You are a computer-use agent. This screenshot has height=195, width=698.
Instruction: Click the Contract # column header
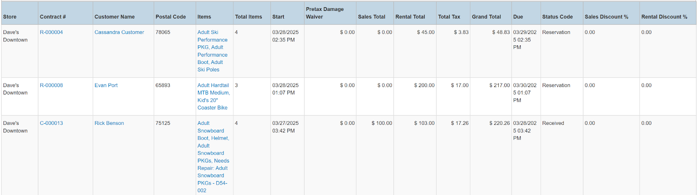[x=53, y=17]
